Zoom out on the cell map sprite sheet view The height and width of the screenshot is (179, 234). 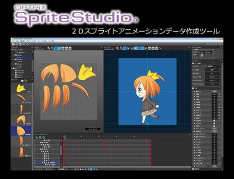[52, 48]
